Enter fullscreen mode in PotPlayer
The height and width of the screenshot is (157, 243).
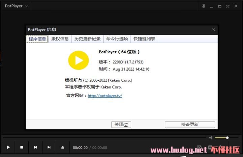[x=228, y=6]
